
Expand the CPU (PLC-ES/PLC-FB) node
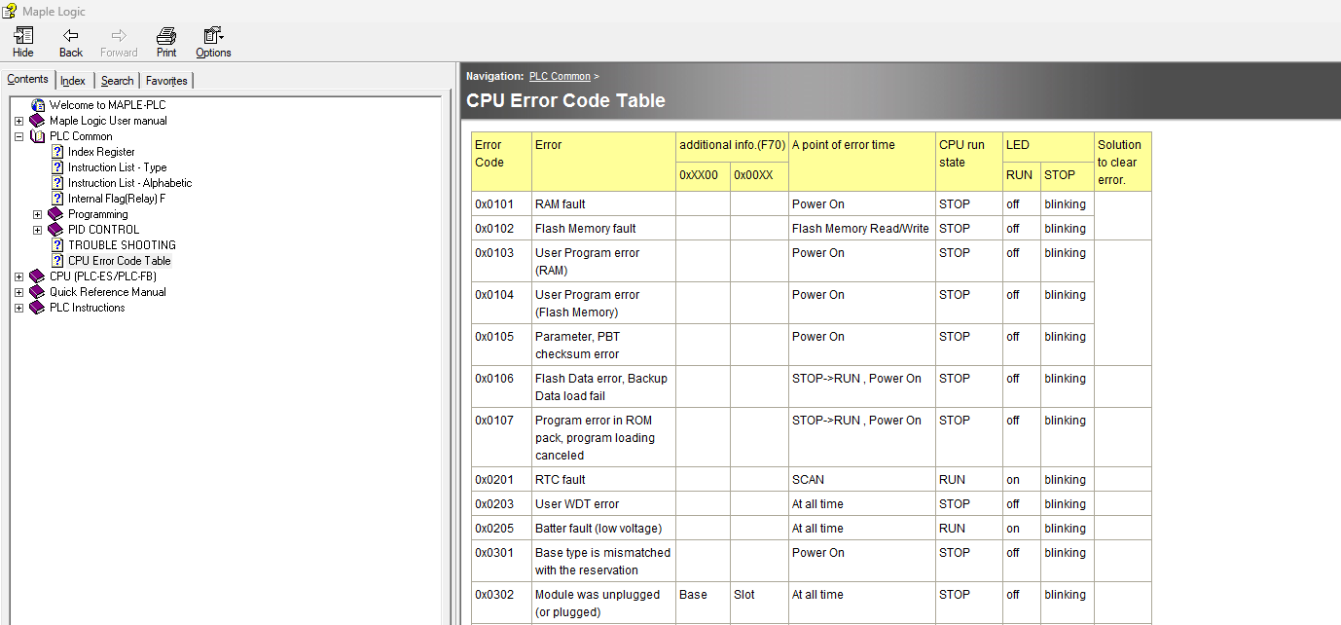coord(18,276)
